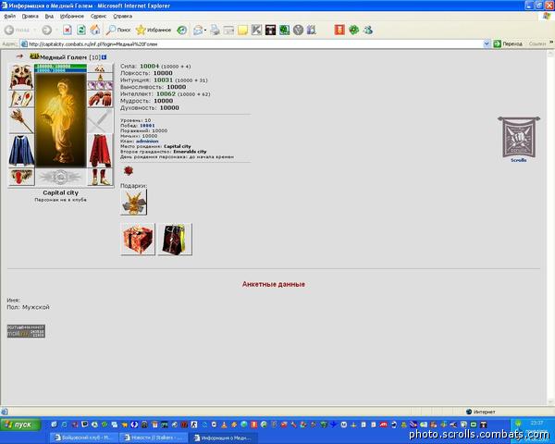Open the Scrolls link under banner
This screenshot has height=444, width=555.
(519, 160)
